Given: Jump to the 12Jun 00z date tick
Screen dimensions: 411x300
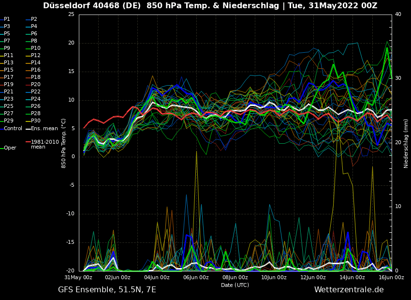Looking at the screenshot, I should click(x=313, y=277).
